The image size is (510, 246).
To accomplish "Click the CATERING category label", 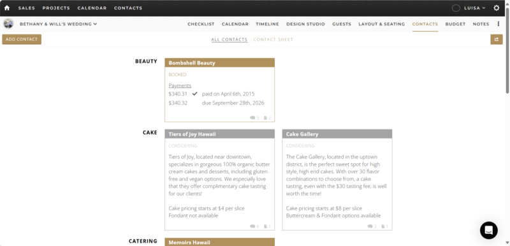I will pos(143,241).
